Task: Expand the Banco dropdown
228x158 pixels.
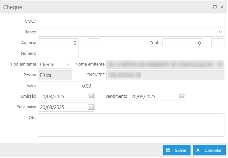Action: tap(221, 32)
